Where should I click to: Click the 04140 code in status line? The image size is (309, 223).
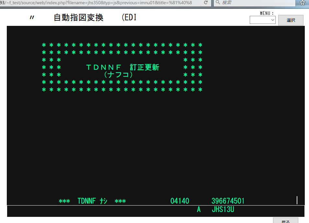click(180, 201)
